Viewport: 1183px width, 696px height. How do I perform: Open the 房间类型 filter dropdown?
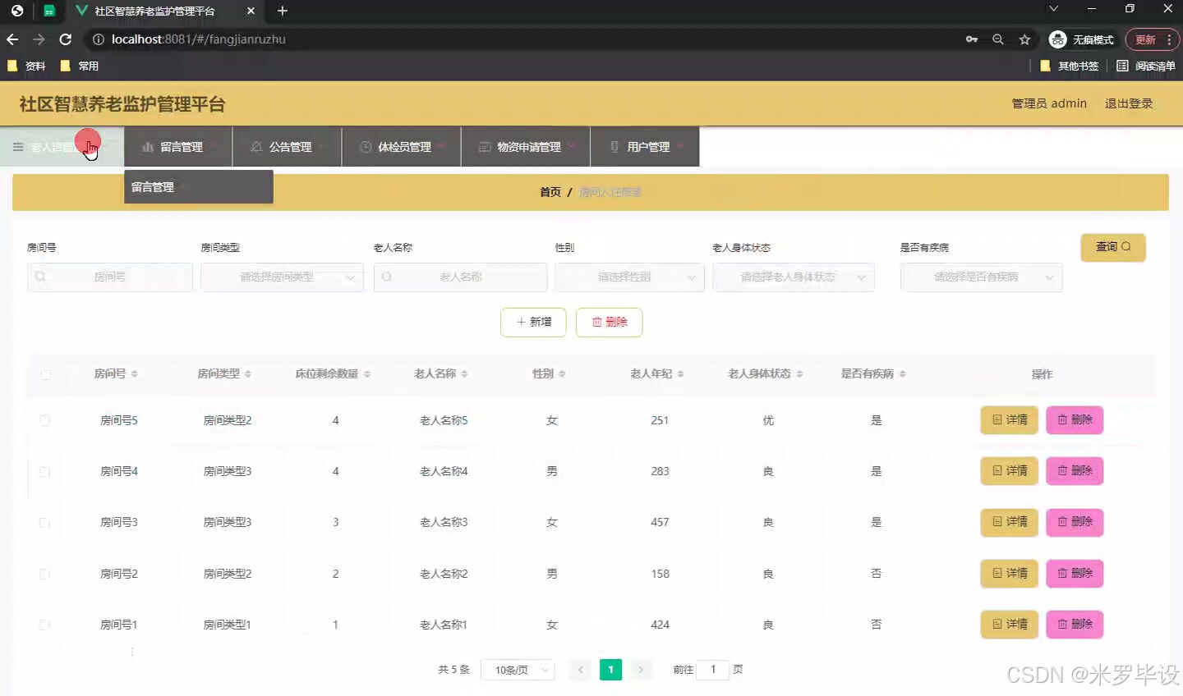[282, 277]
